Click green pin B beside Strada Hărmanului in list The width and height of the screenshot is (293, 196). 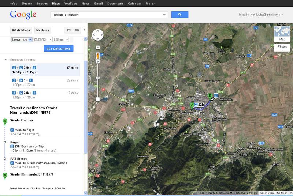5,176
